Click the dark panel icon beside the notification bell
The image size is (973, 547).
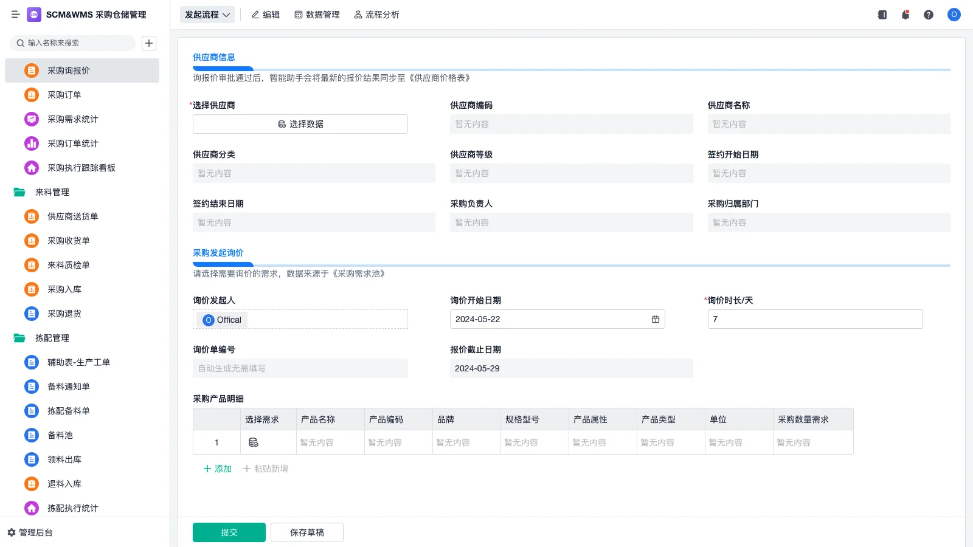point(882,15)
